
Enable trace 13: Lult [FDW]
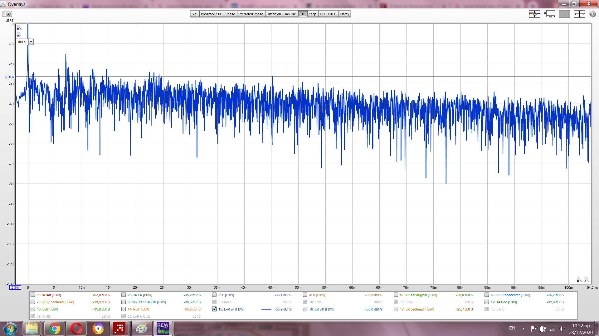33,309
